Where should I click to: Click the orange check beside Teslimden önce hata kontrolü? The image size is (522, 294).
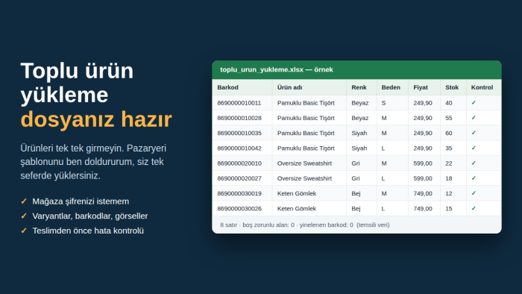(24, 231)
